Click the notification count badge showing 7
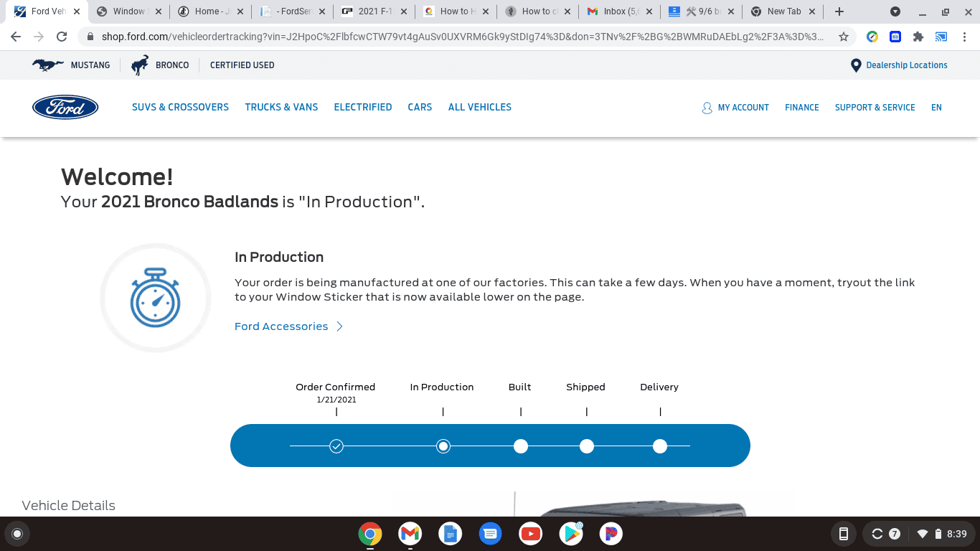This screenshot has width=980, height=551. click(895, 534)
